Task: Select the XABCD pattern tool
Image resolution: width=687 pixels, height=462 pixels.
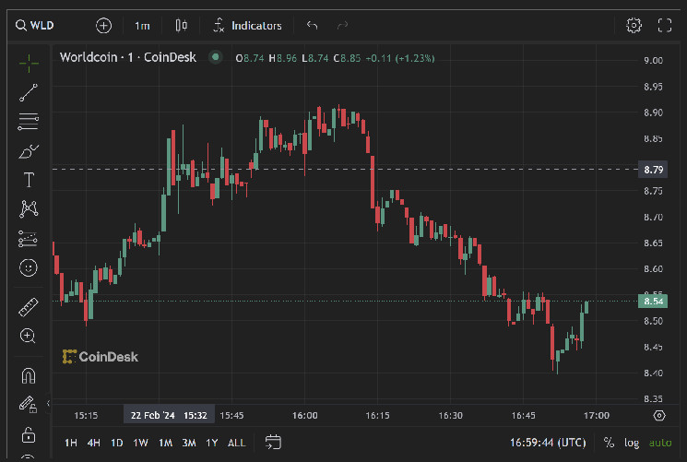Action: [x=29, y=208]
